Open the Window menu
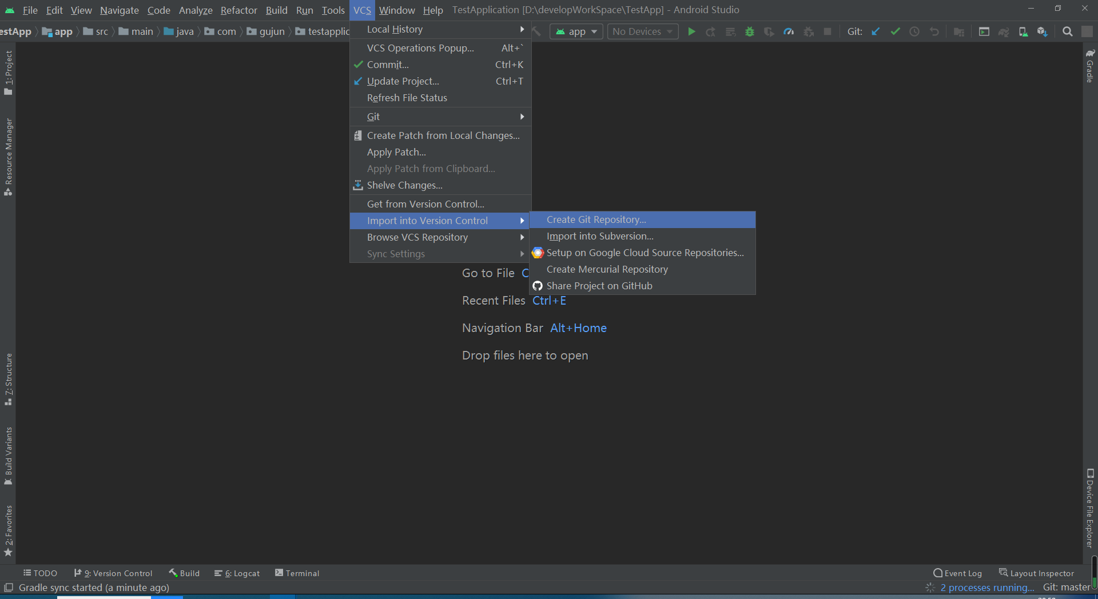This screenshot has height=599, width=1098. pyautogui.click(x=397, y=10)
